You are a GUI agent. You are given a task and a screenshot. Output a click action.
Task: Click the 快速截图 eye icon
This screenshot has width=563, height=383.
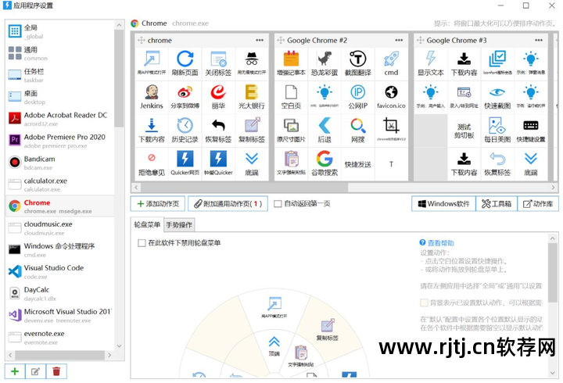click(497, 92)
